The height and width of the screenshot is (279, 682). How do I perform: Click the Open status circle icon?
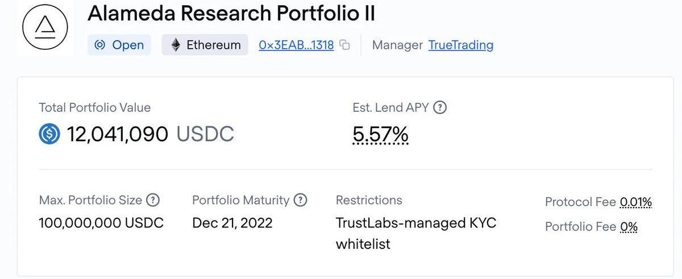100,45
